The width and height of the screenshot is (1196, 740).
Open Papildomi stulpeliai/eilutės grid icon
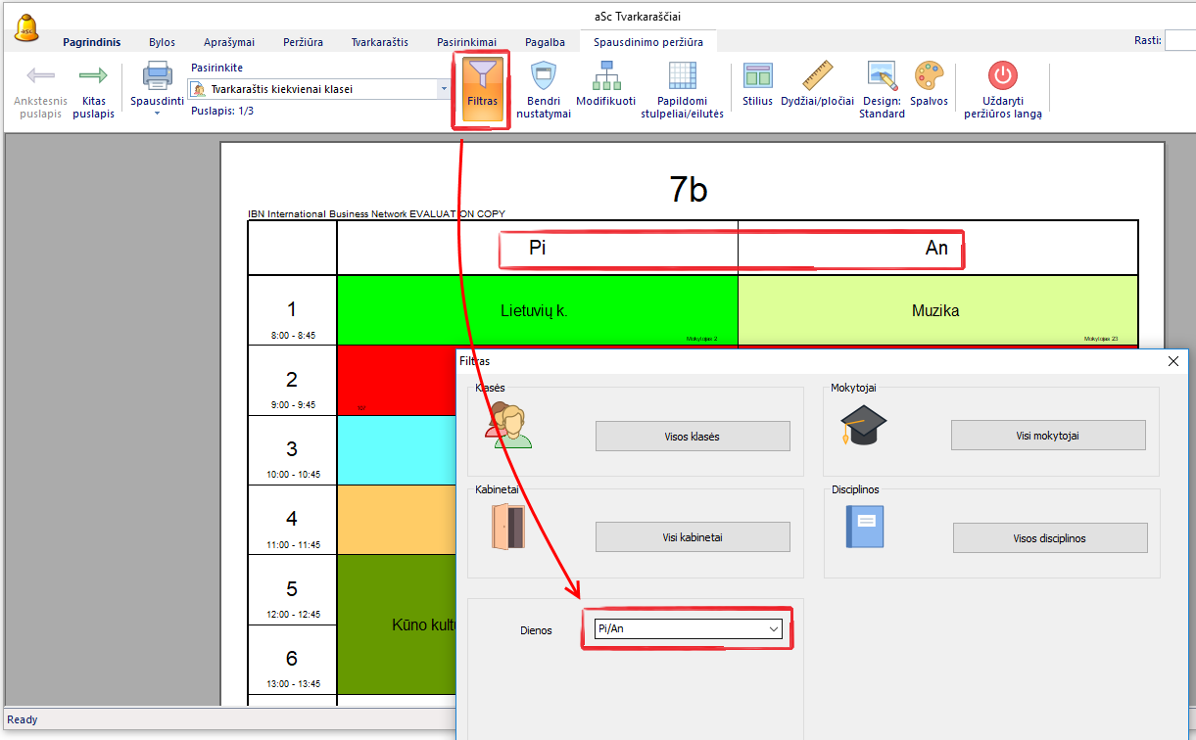coord(682,76)
